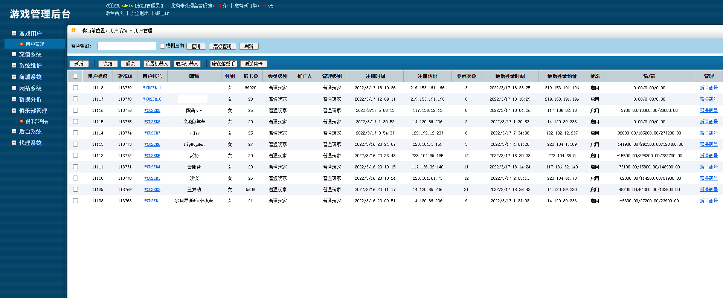Screen dimensions: 723x298
Task: Expand the 充值系统 menu section
Action: (14, 54)
